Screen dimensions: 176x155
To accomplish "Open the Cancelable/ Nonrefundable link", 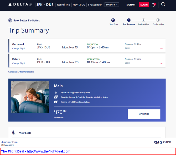I will click(21, 72).
